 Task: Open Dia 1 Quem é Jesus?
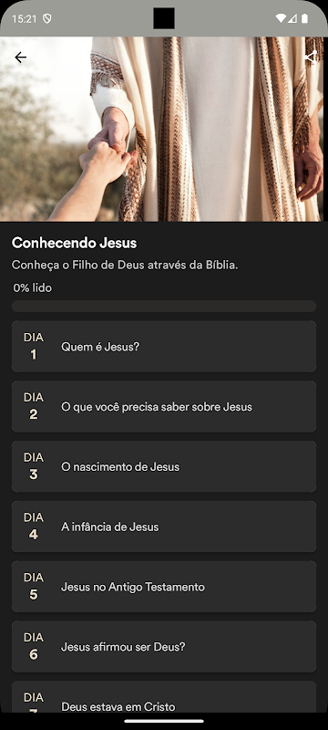(164, 347)
